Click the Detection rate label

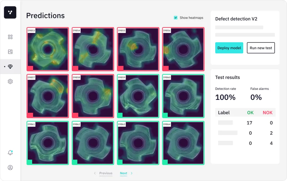coord(226,89)
